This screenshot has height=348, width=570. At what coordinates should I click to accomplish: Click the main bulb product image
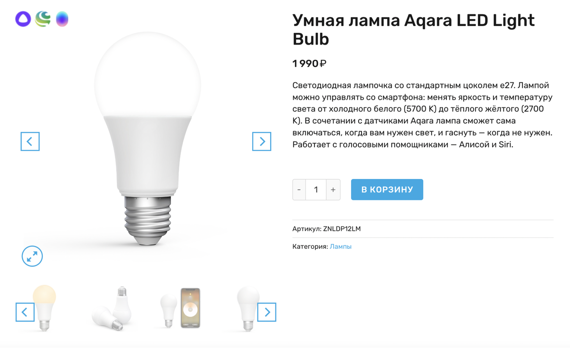(147, 139)
